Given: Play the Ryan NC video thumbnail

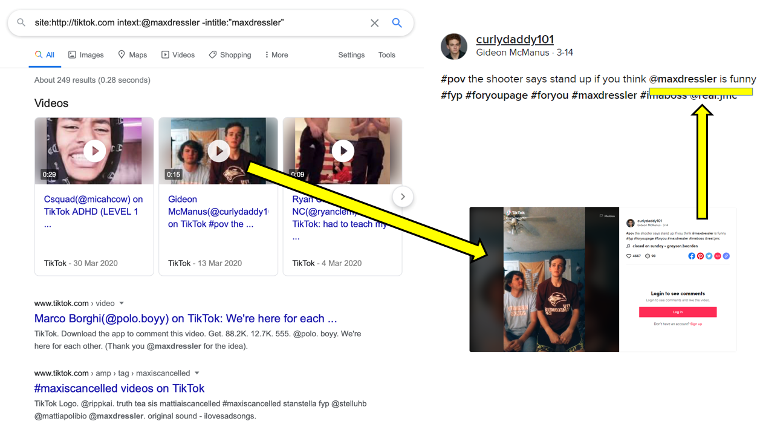Looking at the screenshot, I should pos(343,151).
